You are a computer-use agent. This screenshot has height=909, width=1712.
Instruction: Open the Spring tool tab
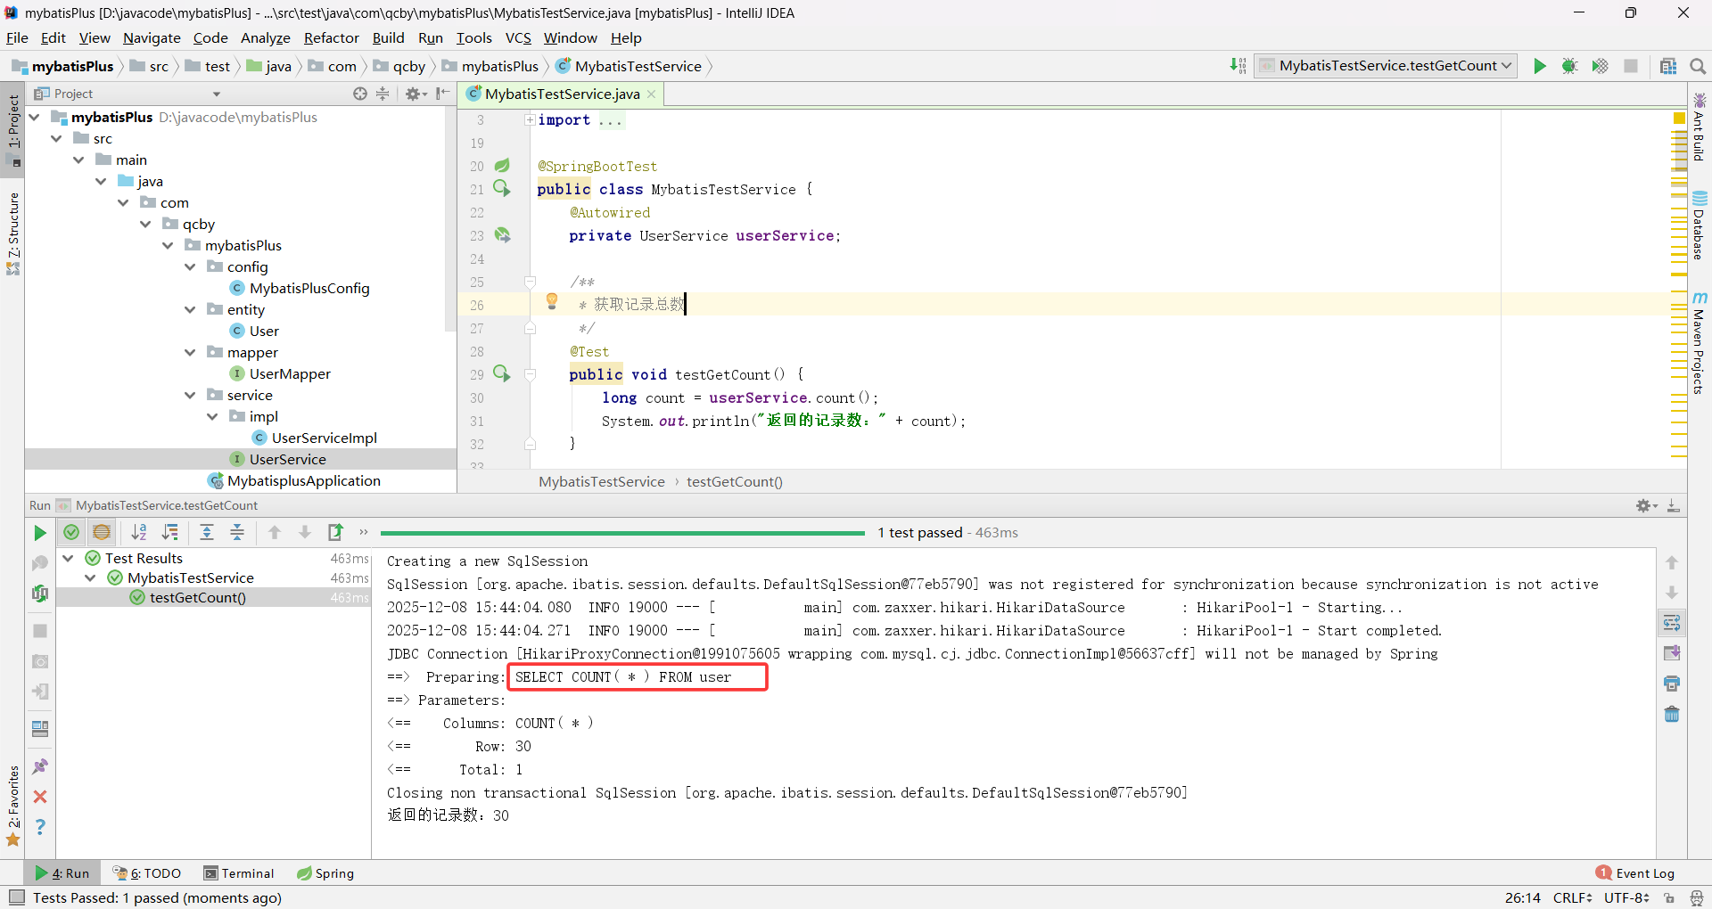click(325, 873)
